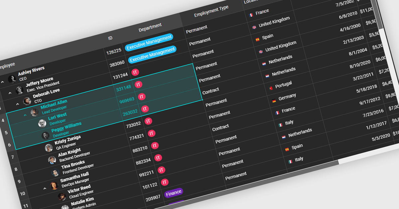399x209 pixels.
Task: Select ID cell 969693
Action: point(127,100)
